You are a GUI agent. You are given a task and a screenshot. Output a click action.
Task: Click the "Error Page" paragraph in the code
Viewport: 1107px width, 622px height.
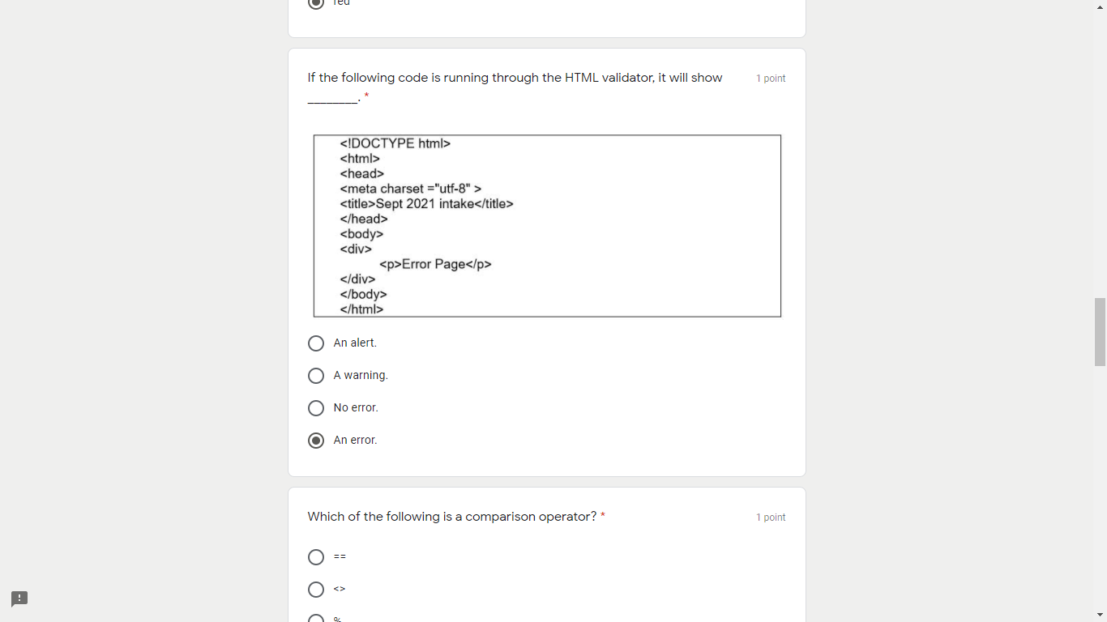434,264
